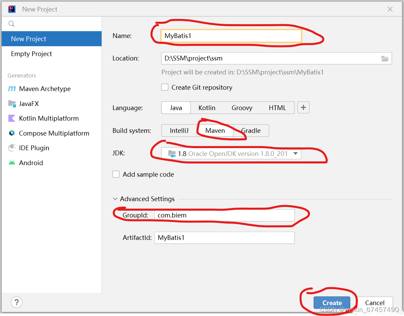Select New Project in the sidebar
Viewport: 404px width, 316px height.
point(52,39)
